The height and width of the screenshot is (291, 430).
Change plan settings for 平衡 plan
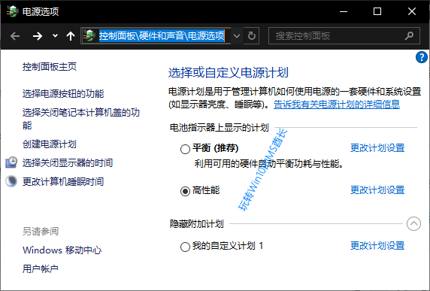click(377, 148)
